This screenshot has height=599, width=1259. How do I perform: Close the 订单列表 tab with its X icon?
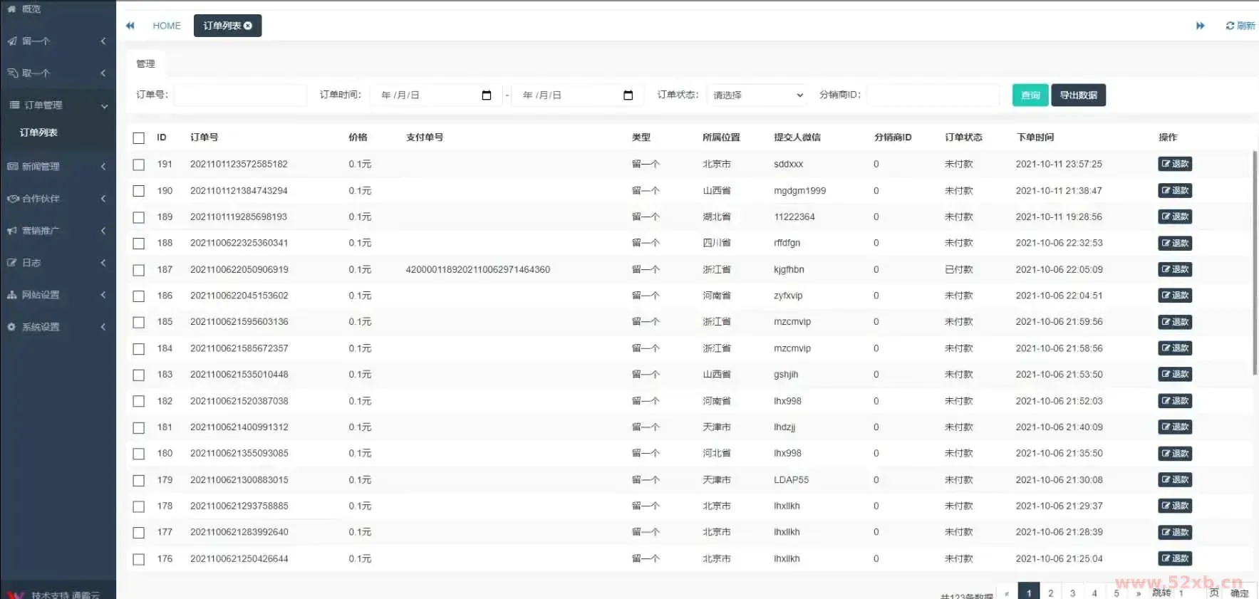pyautogui.click(x=248, y=26)
